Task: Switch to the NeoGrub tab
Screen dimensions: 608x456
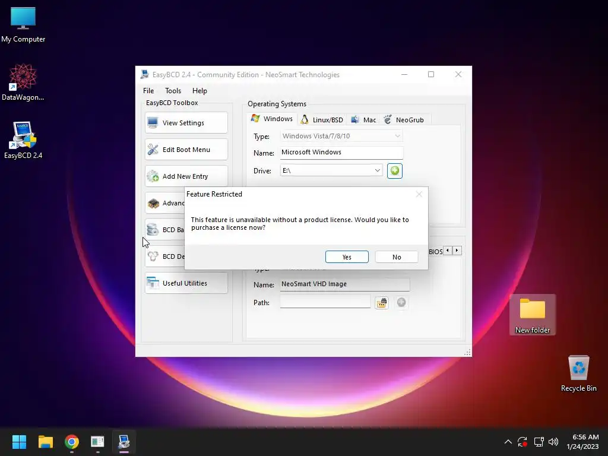Action: pos(404,120)
